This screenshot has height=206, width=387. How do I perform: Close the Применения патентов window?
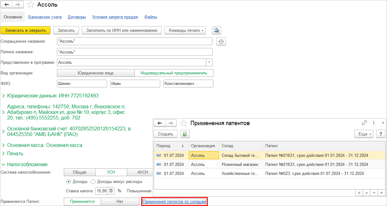383,123
